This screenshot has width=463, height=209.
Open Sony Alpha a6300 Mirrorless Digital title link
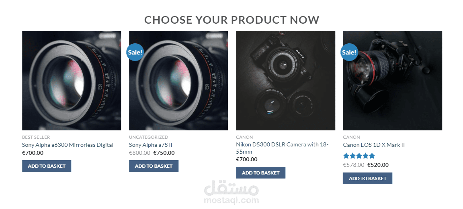click(68, 145)
